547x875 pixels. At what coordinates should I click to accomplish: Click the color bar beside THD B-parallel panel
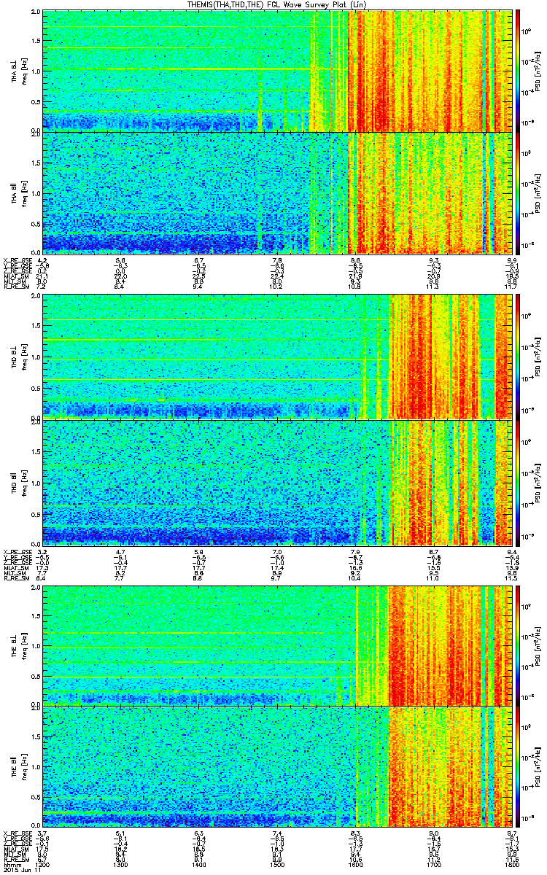click(518, 481)
